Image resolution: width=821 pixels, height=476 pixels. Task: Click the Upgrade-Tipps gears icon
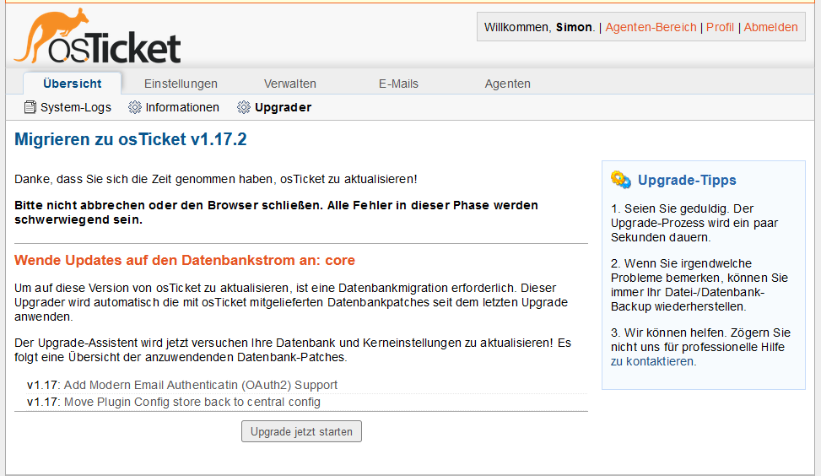(x=621, y=180)
